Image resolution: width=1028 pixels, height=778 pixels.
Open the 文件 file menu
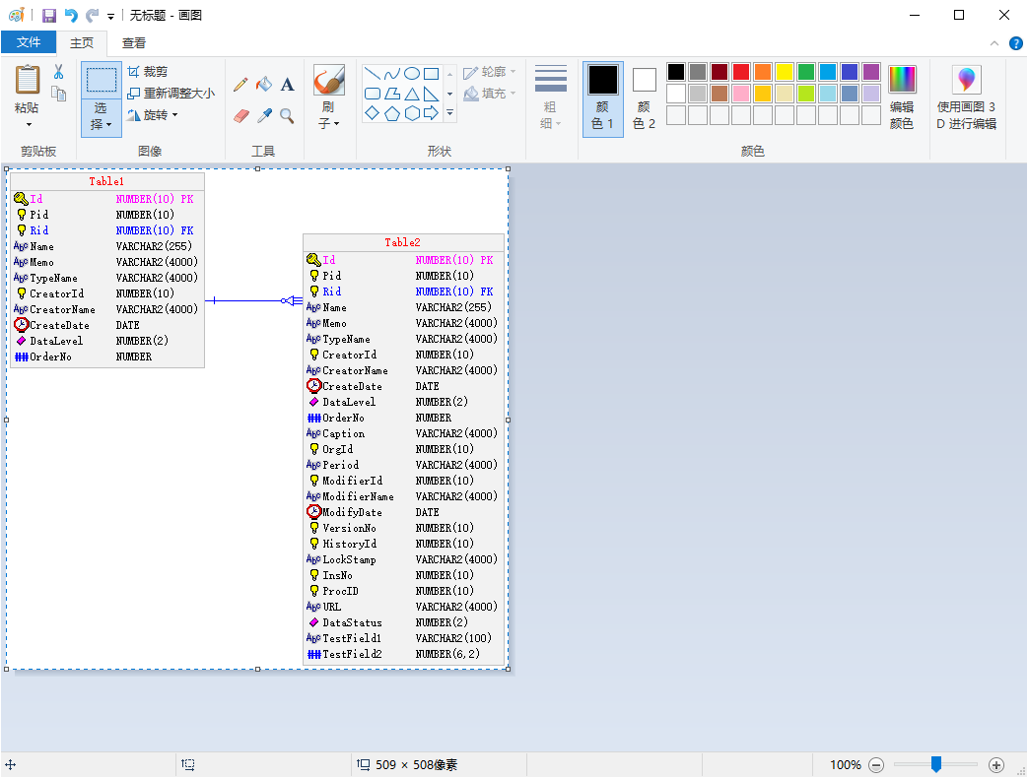29,42
